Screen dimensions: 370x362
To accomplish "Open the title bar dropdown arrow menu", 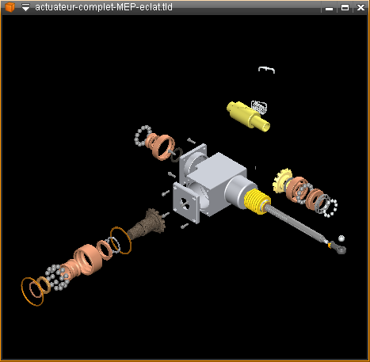I will 25,7.
